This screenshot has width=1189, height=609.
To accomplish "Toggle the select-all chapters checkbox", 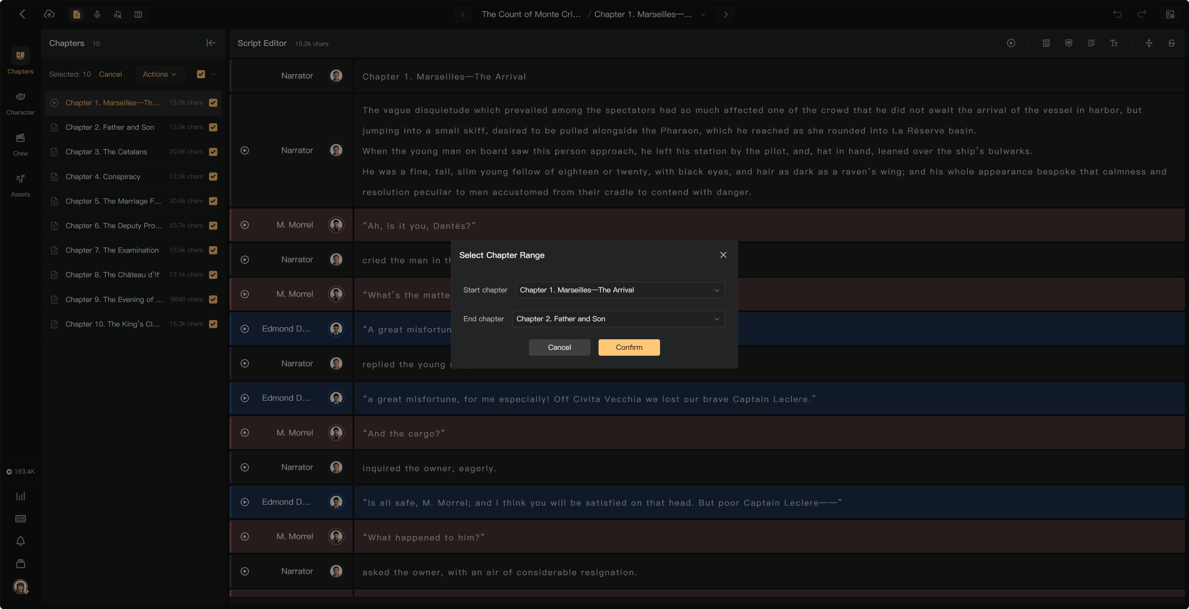I will click(x=201, y=74).
